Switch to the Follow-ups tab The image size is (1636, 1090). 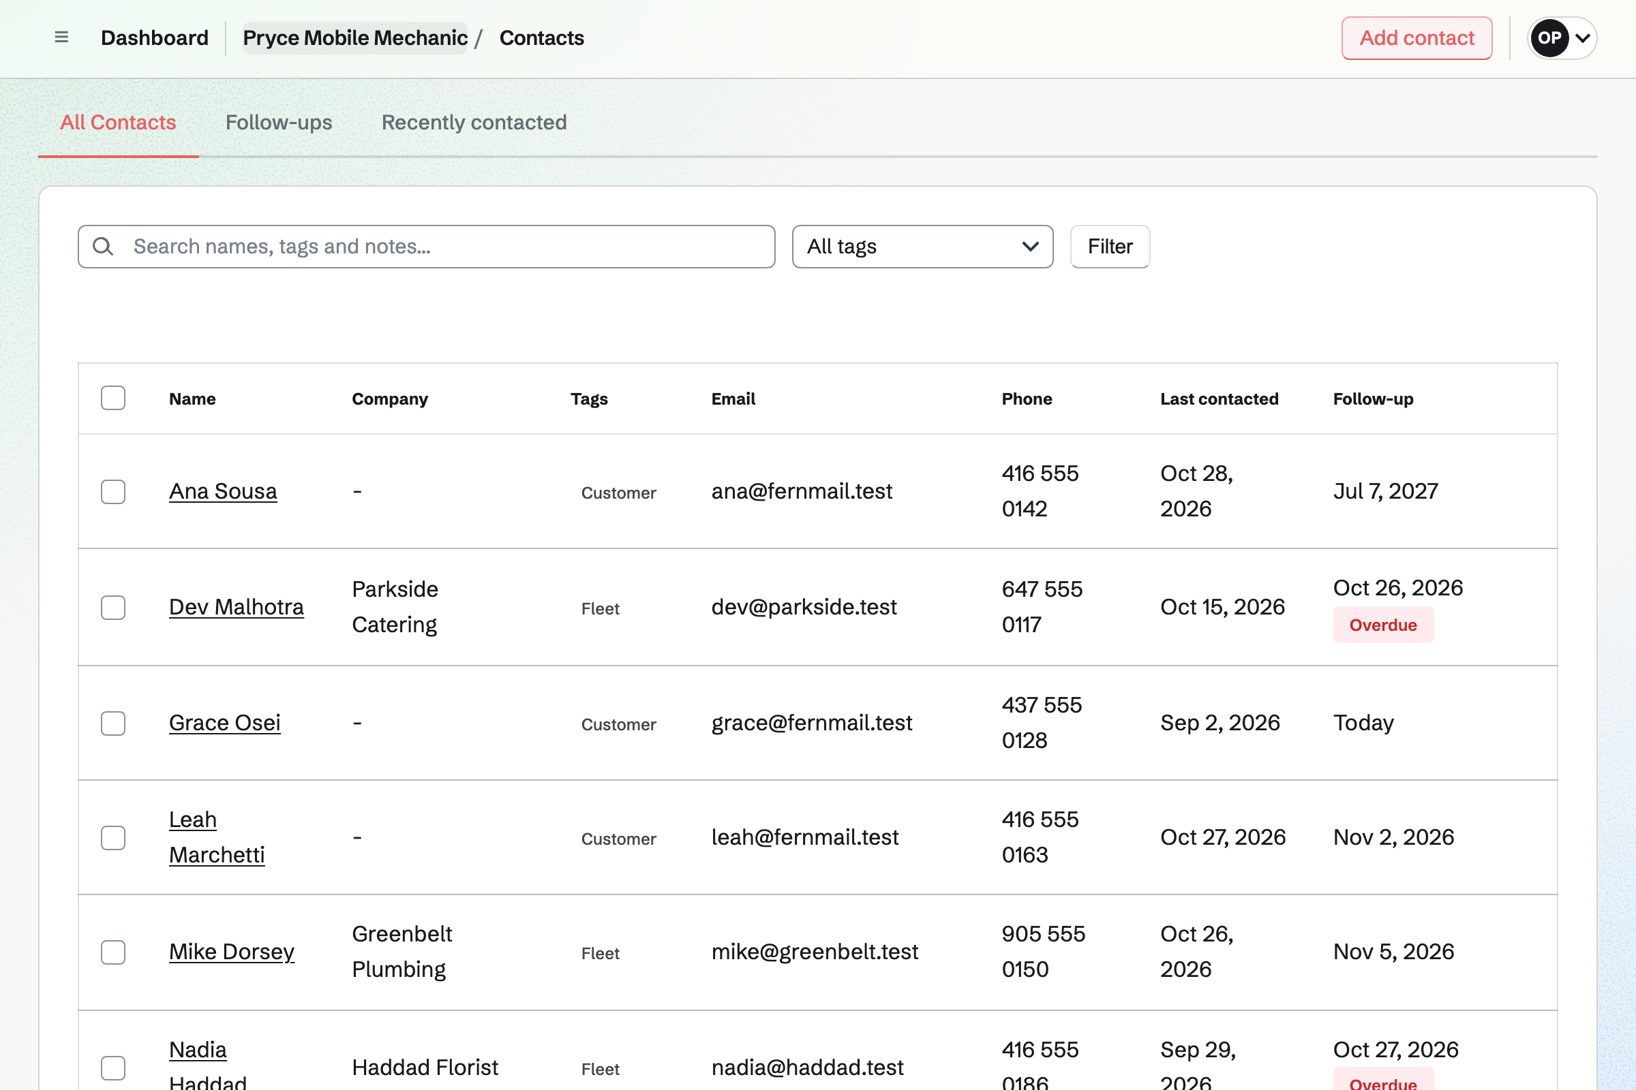tap(279, 123)
